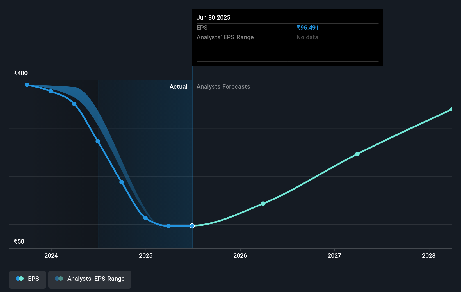The image size is (461, 292).
Task: Click the No data text in tooltip
Action: click(x=307, y=37)
